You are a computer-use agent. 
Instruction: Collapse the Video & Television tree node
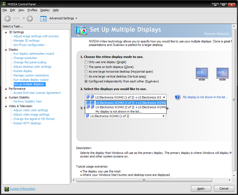[x=6, y=106]
